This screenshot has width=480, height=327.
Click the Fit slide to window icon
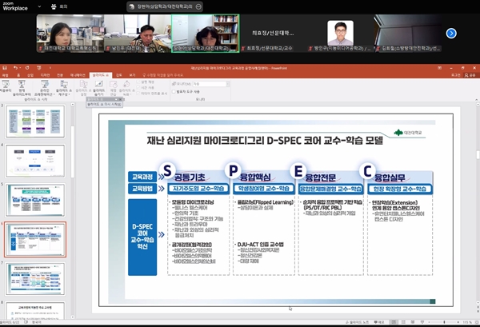coord(477,322)
